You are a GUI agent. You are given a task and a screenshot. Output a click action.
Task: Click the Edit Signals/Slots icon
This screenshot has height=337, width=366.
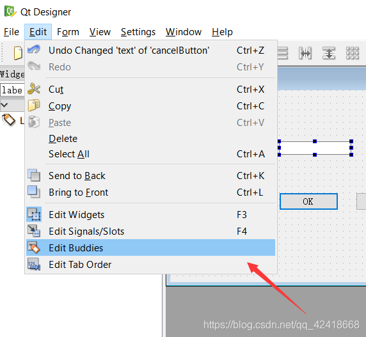click(x=34, y=231)
